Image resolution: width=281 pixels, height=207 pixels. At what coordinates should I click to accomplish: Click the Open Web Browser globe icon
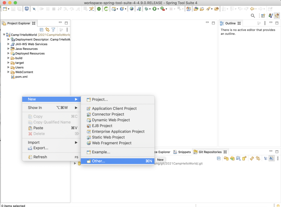(x=132, y=9)
